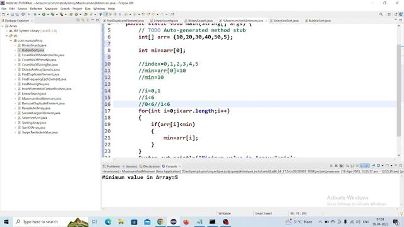The image size is (404, 227).
Task: Click the Coverage run toolbar icon
Action: coord(52,15)
